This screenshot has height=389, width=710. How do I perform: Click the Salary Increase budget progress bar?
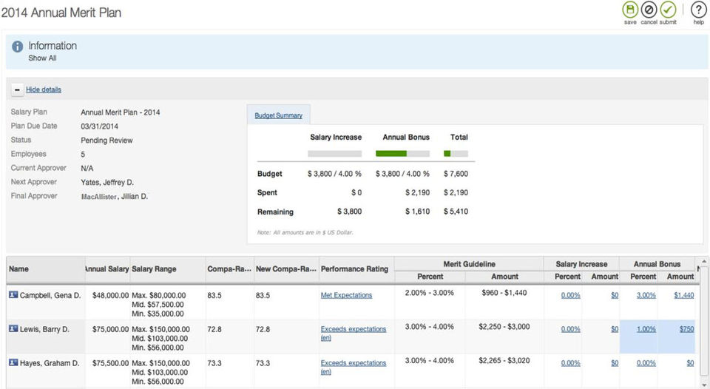point(334,154)
